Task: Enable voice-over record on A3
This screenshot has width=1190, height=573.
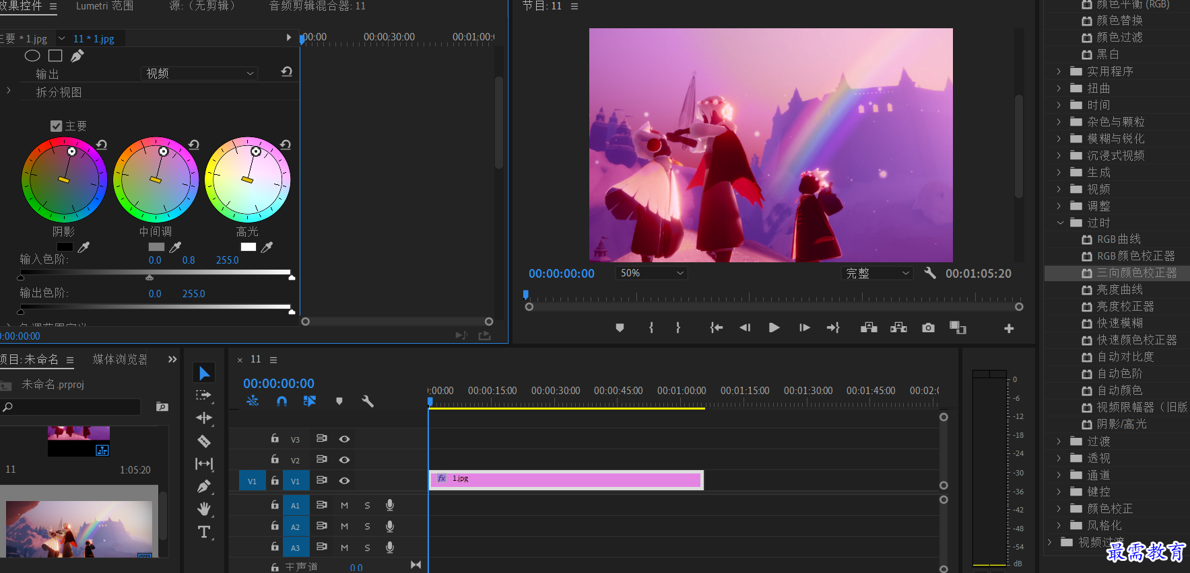Action: coord(389,547)
